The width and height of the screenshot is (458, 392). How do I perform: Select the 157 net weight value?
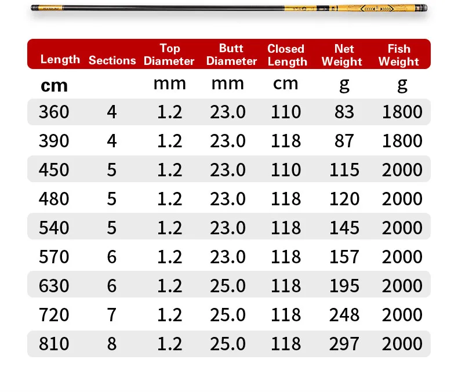pyautogui.click(x=344, y=257)
